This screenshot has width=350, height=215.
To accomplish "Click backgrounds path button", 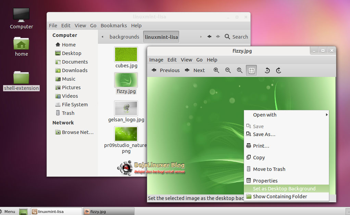I will [124, 37].
